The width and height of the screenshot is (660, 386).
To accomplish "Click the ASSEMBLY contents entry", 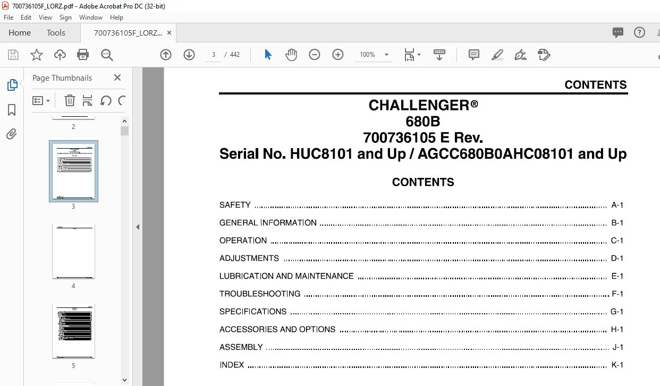I will click(421, 347).
